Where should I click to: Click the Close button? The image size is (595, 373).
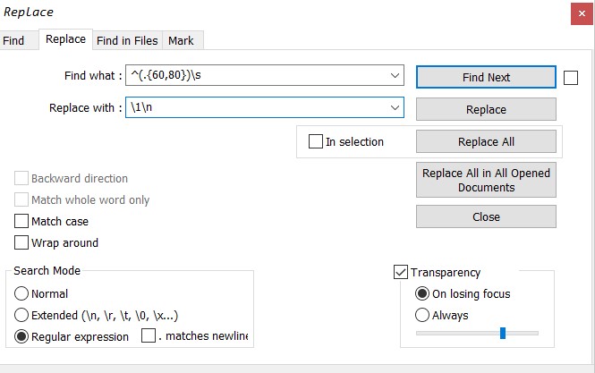click(x=486, y=216)
